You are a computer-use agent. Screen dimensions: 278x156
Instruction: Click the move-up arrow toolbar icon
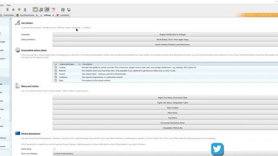[x=13, y=10]
